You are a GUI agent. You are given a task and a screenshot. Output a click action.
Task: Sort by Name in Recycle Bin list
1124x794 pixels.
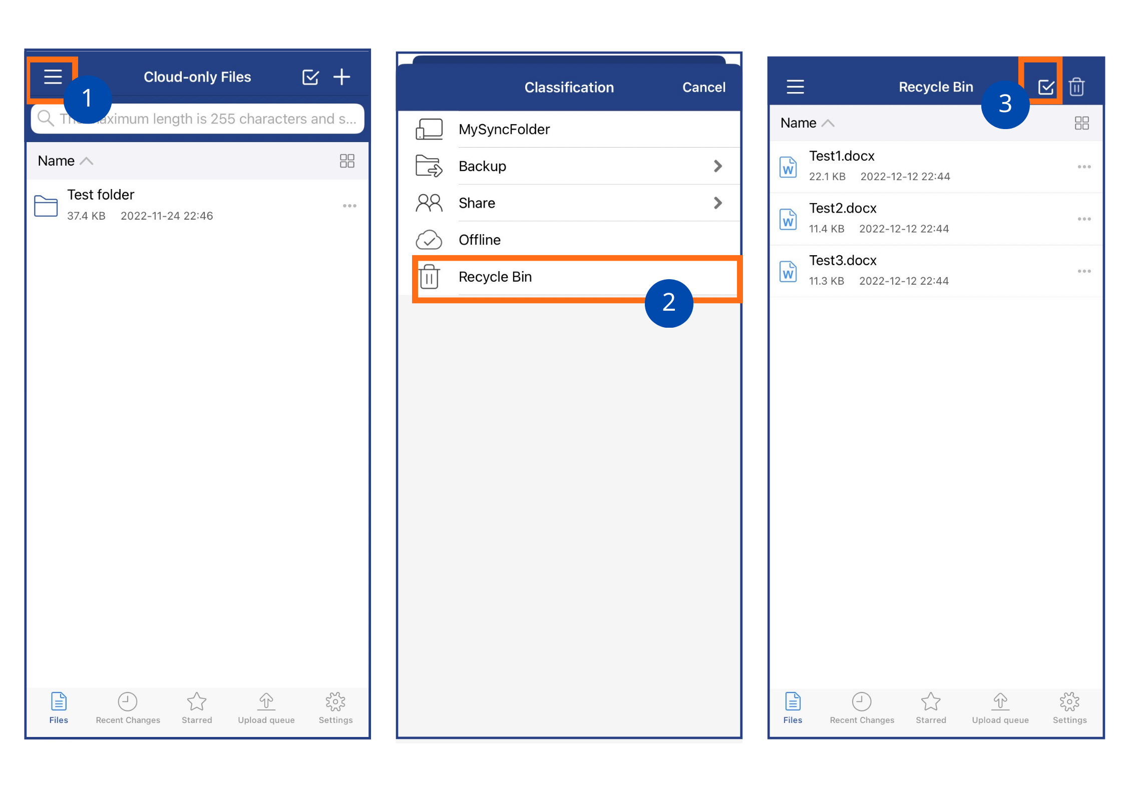(807, 123)
